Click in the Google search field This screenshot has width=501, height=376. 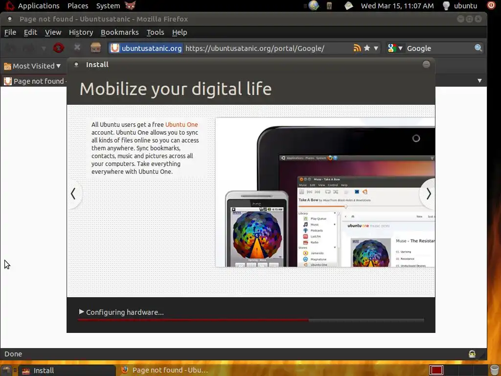[439, 48]
